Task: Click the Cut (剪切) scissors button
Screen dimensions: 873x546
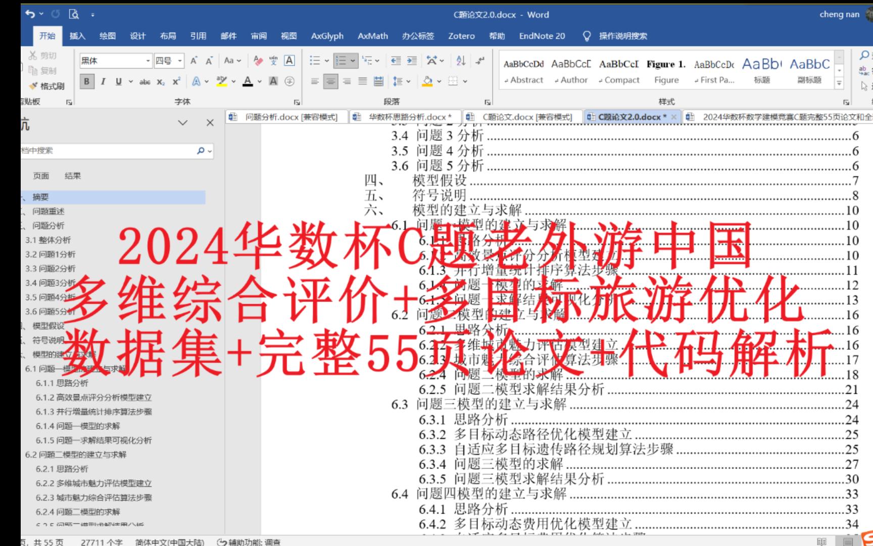Action: click(x=43, y=56)
